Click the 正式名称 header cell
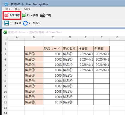Viewport: 125px width, 115px height. point(70,49)
